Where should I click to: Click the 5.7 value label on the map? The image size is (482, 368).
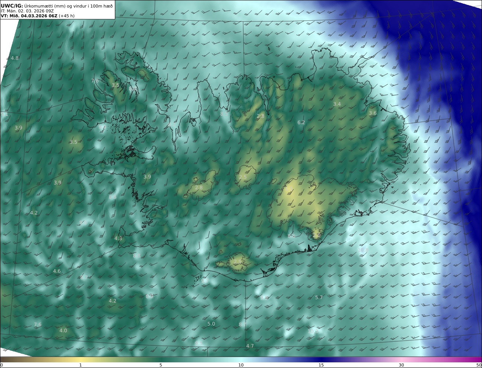(x=319, y=297)
